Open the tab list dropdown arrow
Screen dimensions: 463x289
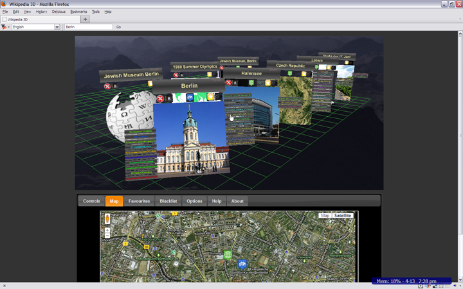click(x=460, y=19)
